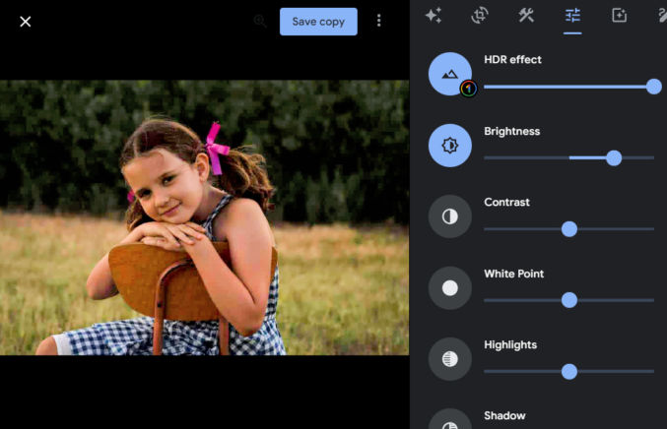Open the Tools wrench tab
The width and height of the screenshot is (667, 429).
click(526, 16)
